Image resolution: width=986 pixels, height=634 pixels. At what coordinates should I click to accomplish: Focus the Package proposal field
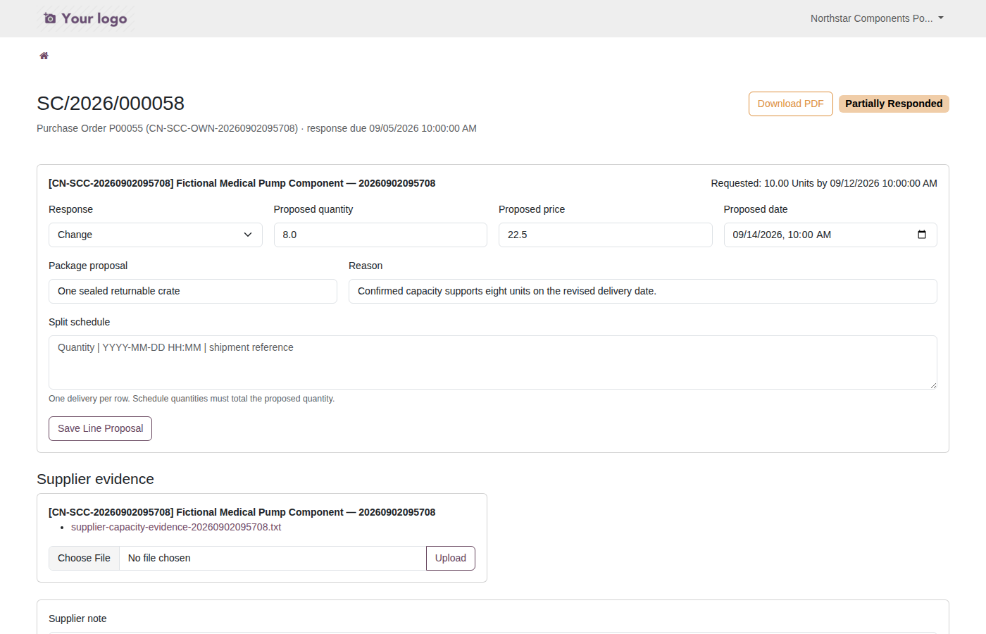point(192,291)
